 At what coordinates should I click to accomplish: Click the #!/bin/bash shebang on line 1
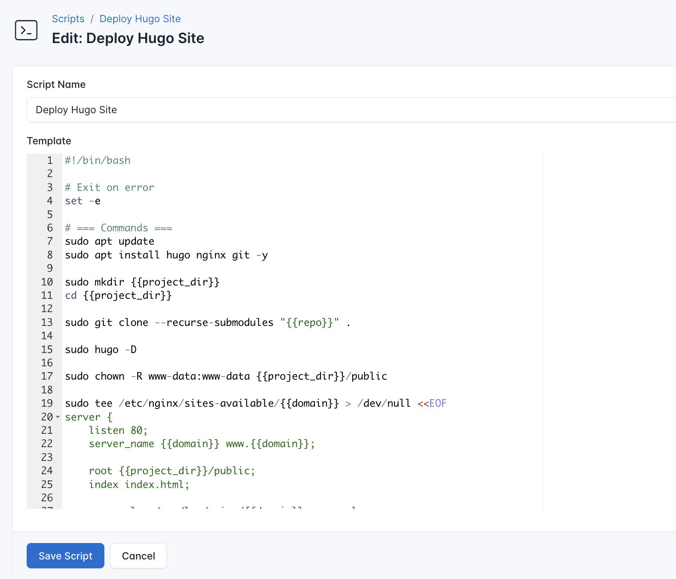98,160
